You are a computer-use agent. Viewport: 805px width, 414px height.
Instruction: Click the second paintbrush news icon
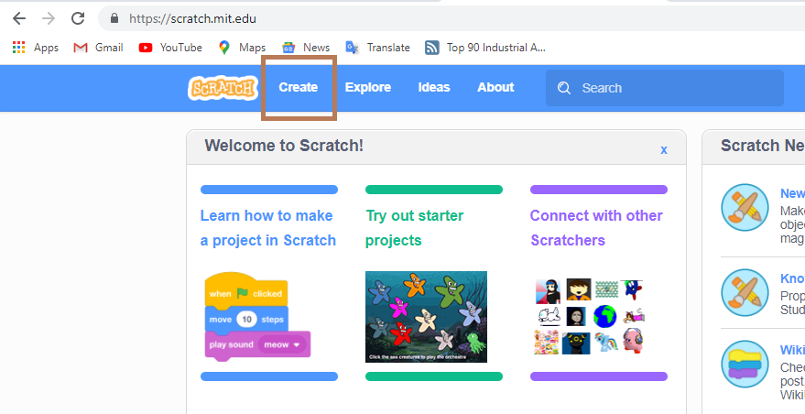click(745, 293)
